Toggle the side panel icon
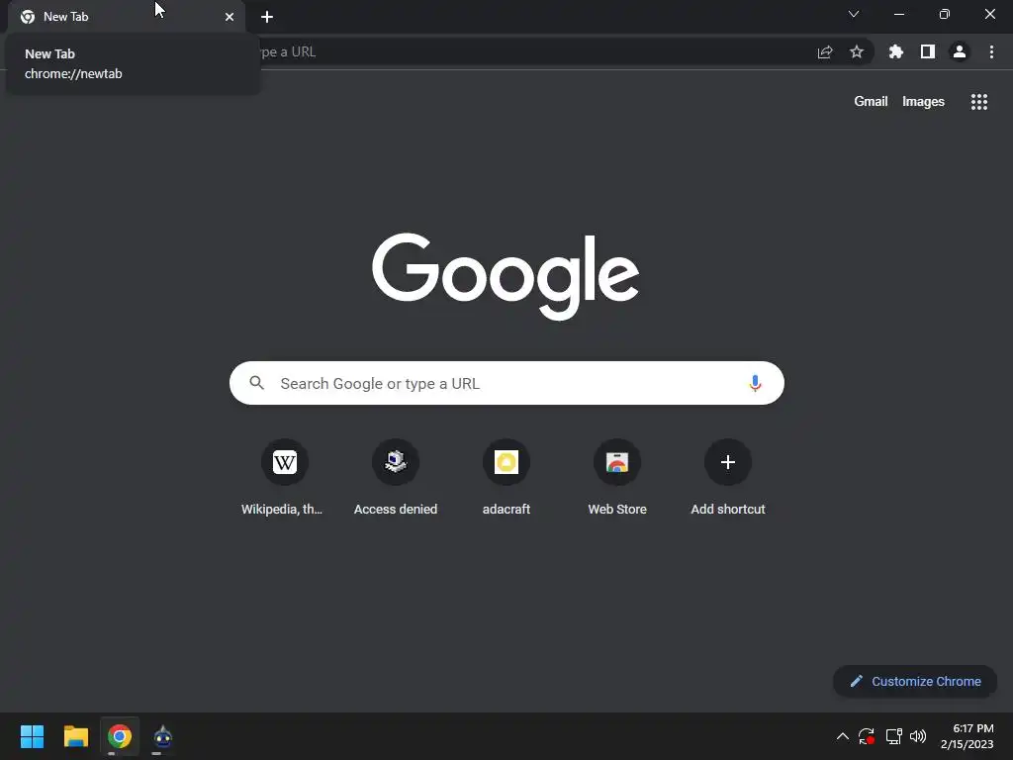 pyautogui.click(x=928, y=51)
